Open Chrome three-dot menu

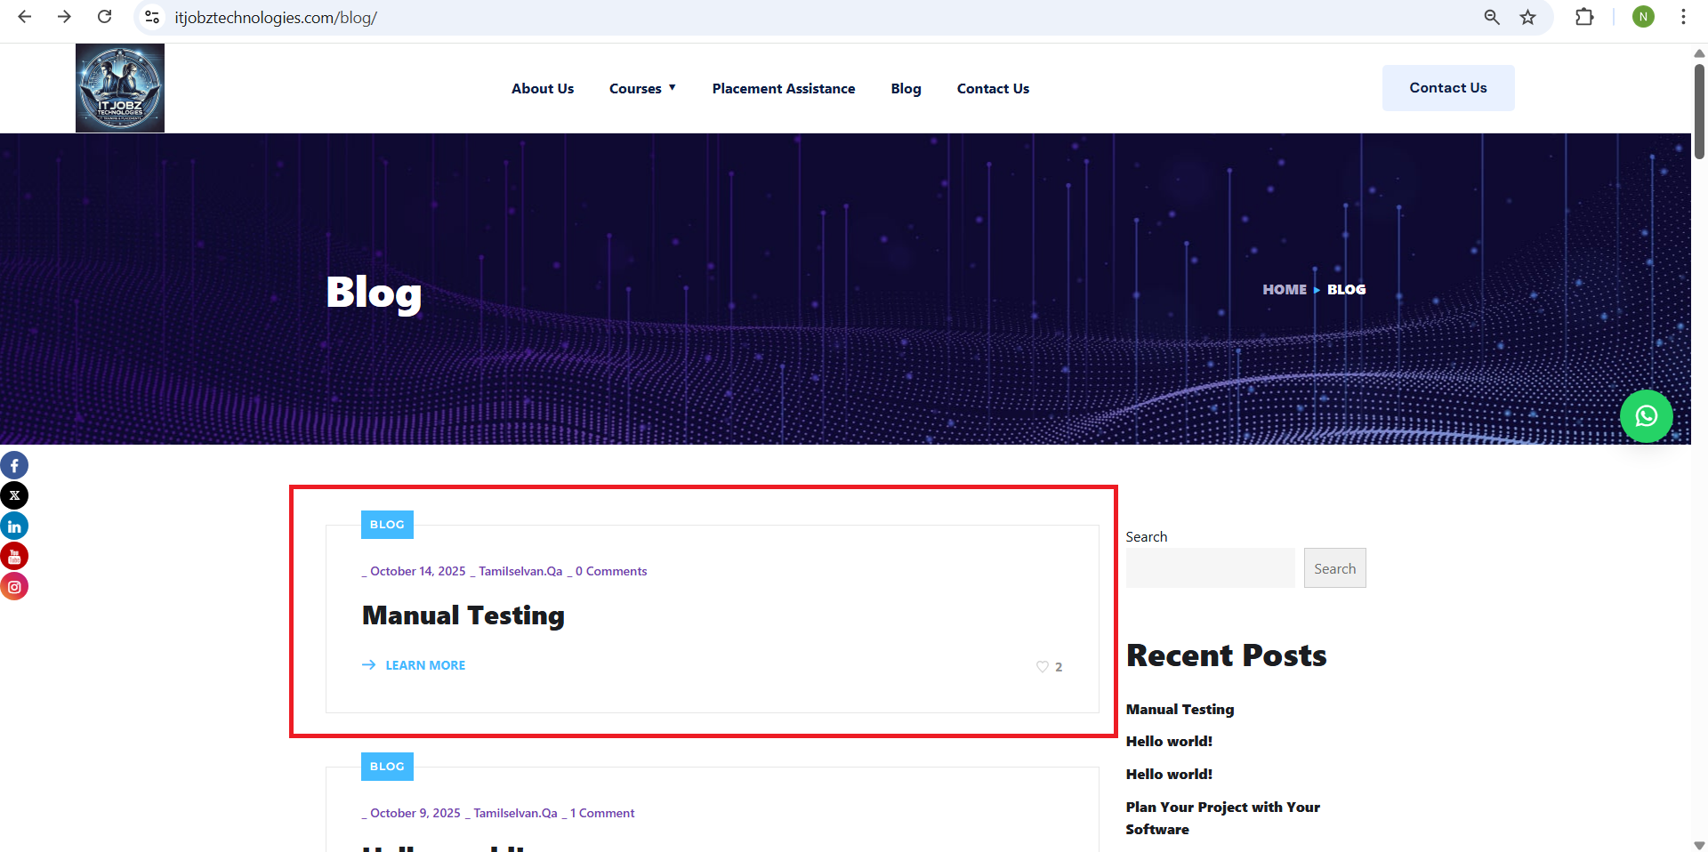[1683, 17]
